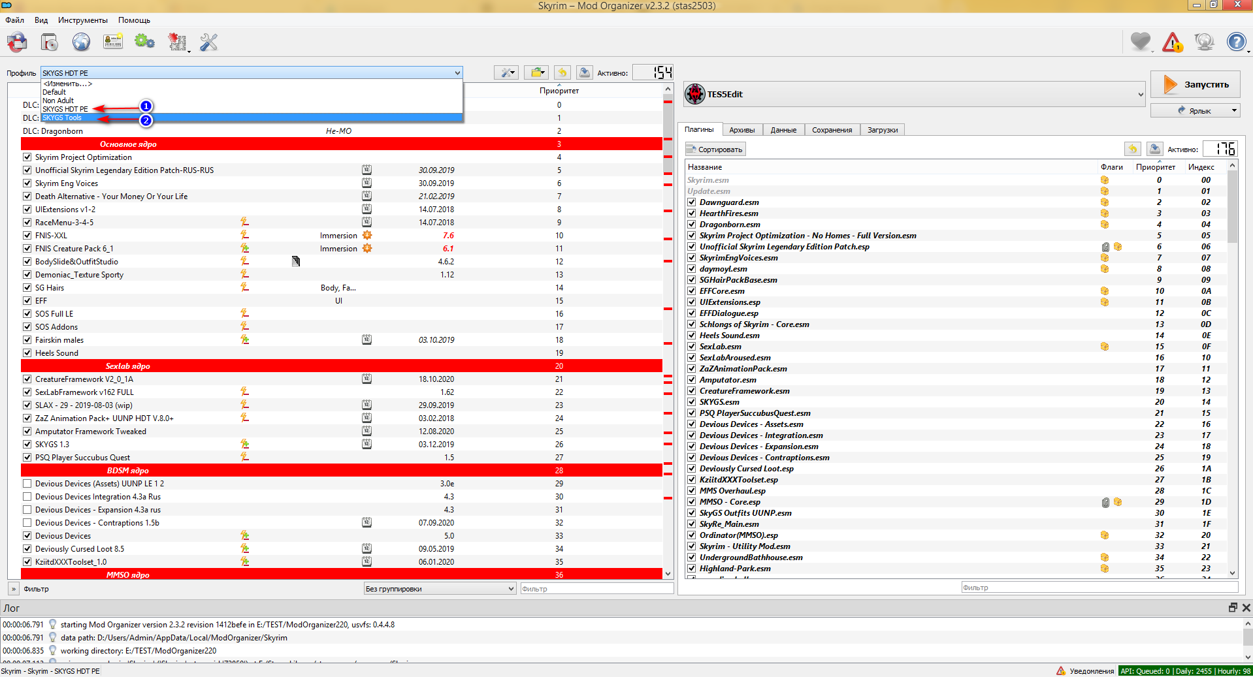Viewport: 1253px width, 677px height.
Task: Open the Profiles ID card icon
Action: click(113, 42)
